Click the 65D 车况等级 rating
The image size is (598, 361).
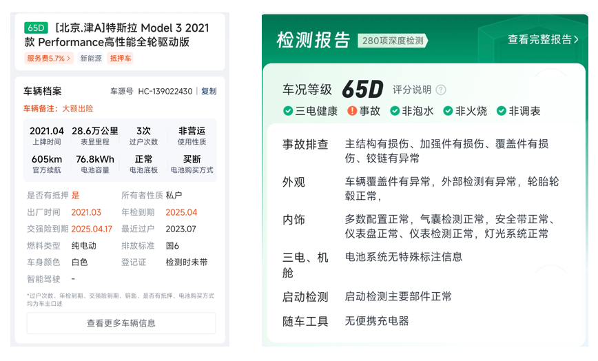362,90
